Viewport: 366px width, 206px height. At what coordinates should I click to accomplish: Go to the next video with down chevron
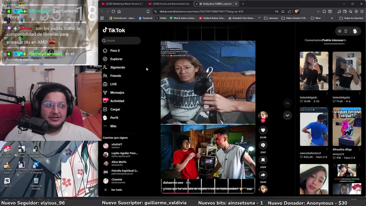pos(287,115)
